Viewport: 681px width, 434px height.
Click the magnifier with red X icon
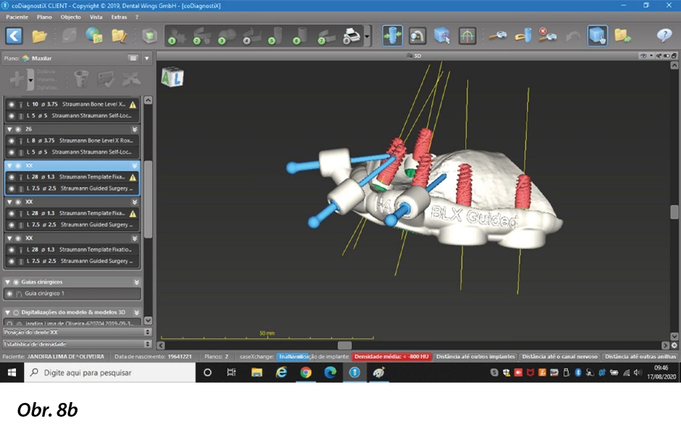coord(548,36)
